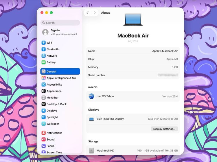Screen dimensions: 217x162
Task: Click the Macintosh HD drive icon
Action: pyautogui.click(x=91, y=151)
